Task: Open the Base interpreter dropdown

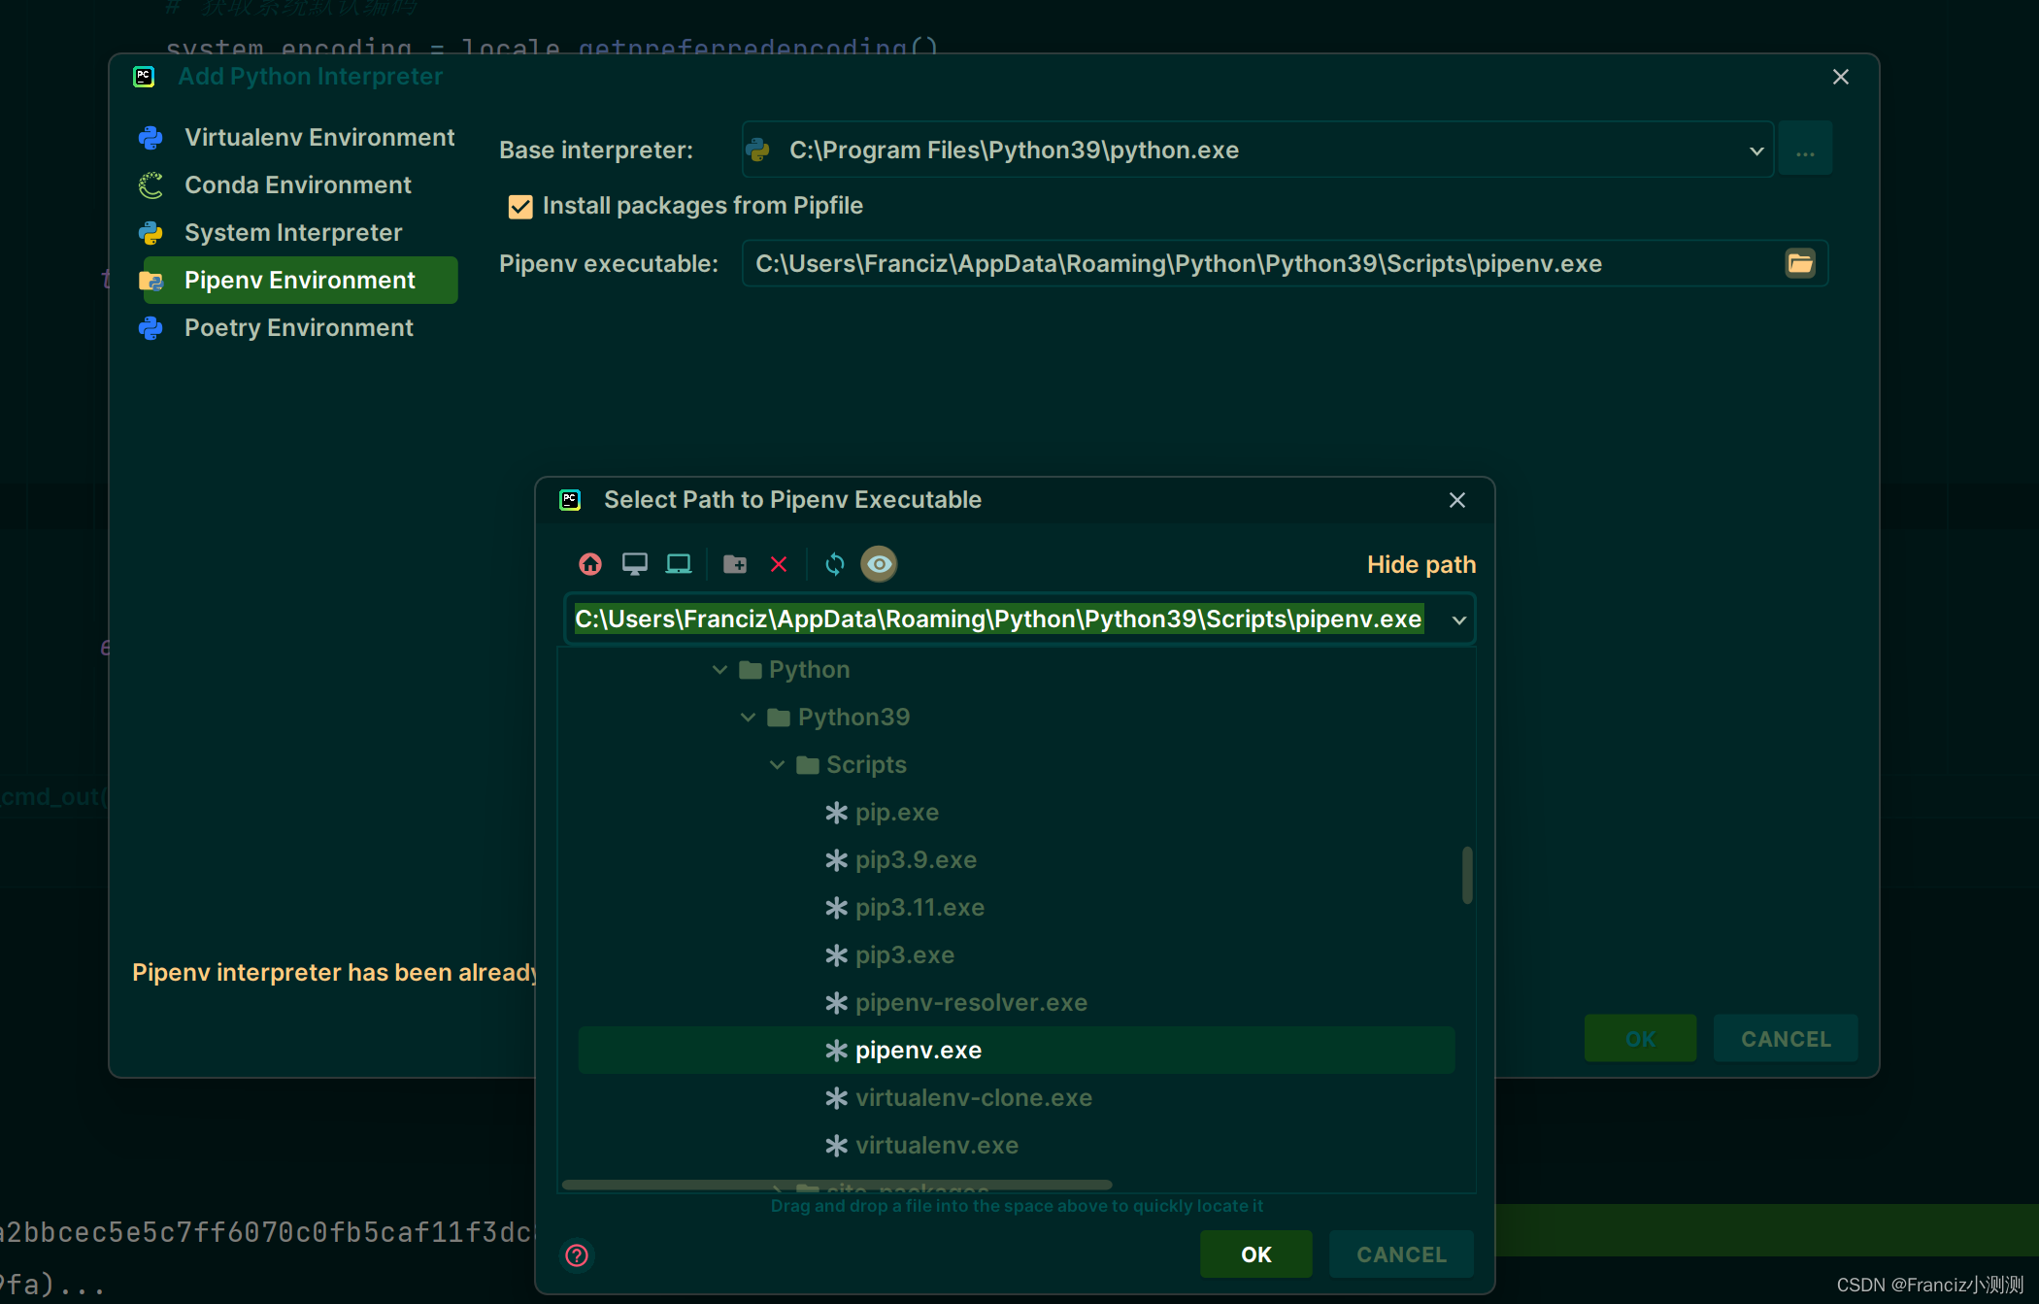Action: (x=1755, y=150)
